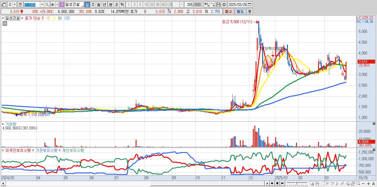Switch to the 초 second chart period

[x=116, y=5]
